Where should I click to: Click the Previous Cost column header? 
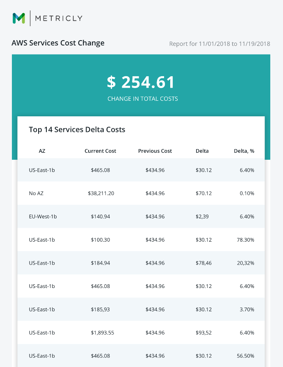(x=155, y=151)
